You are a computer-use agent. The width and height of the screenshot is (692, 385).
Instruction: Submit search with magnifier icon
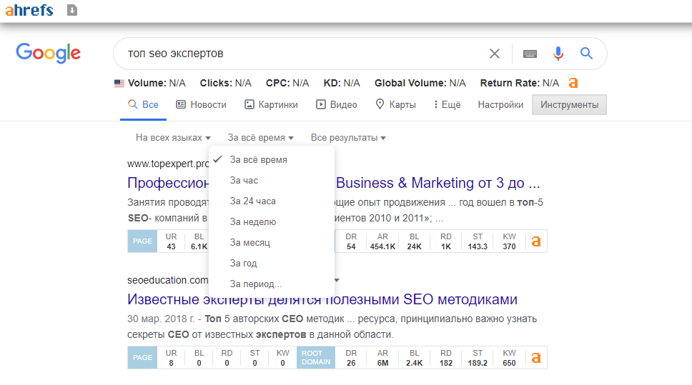coord(586,54)
